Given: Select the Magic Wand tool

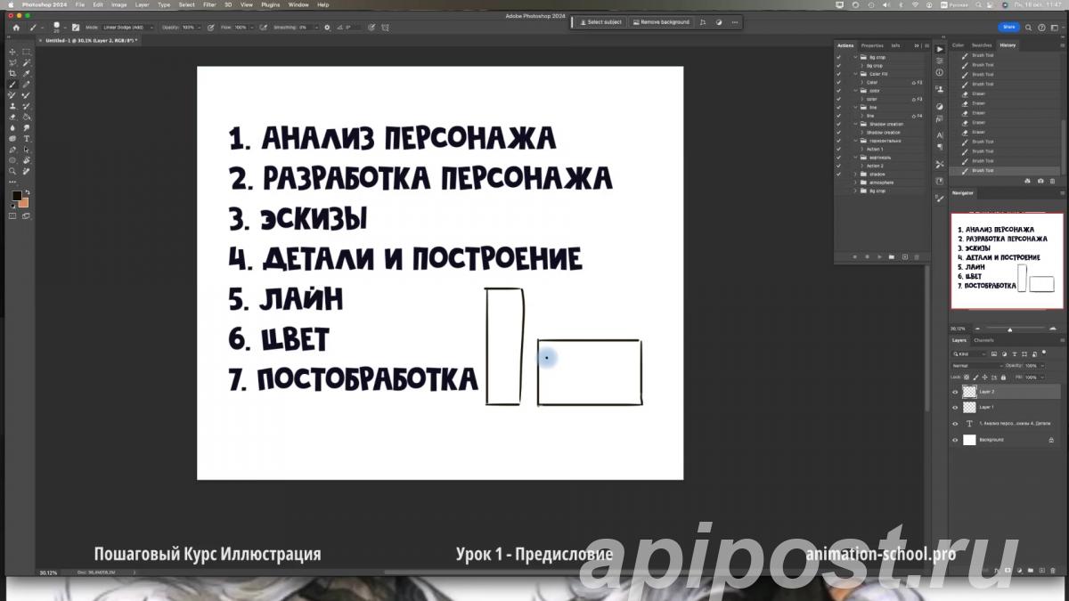Looking at the screenshot, I should tap(26, 62).
